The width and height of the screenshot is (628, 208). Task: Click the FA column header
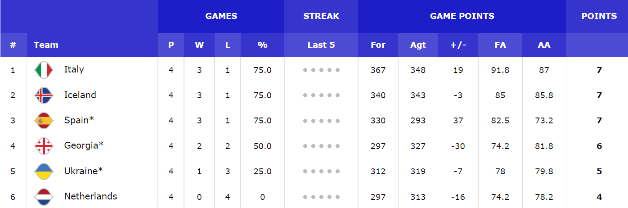[500, 45]
